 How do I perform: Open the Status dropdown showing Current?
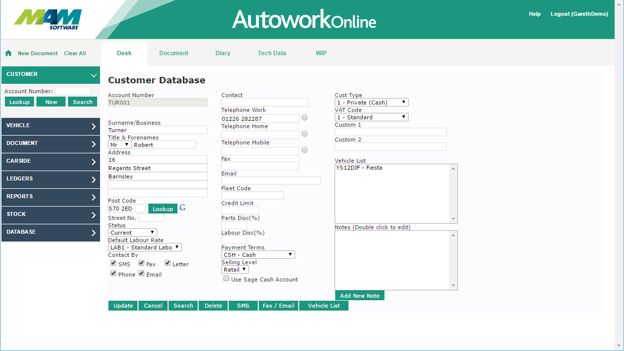click(132, 232)
